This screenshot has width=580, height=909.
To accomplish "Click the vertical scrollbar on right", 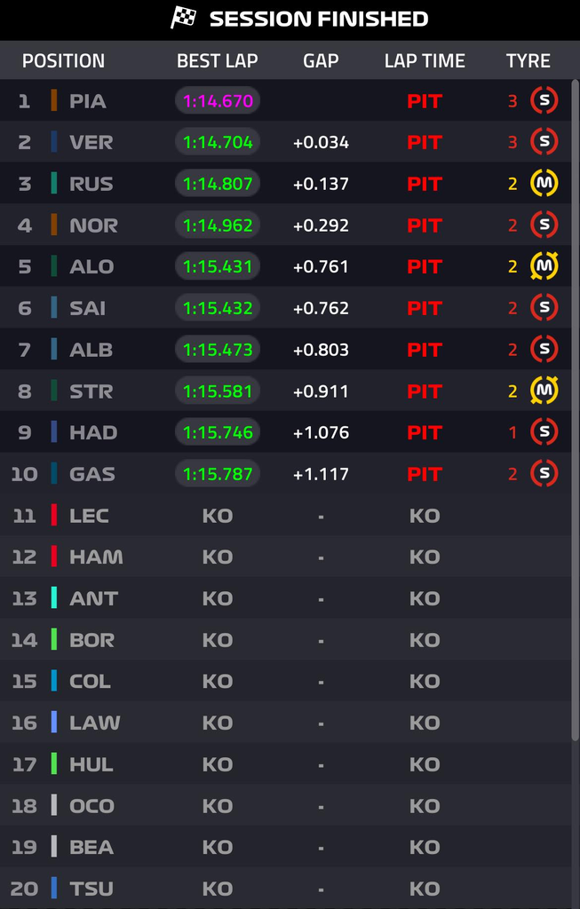I will (x=575, y=410).
